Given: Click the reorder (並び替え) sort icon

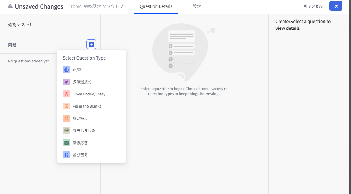Looking at the screenshot, I should [66, 155].
